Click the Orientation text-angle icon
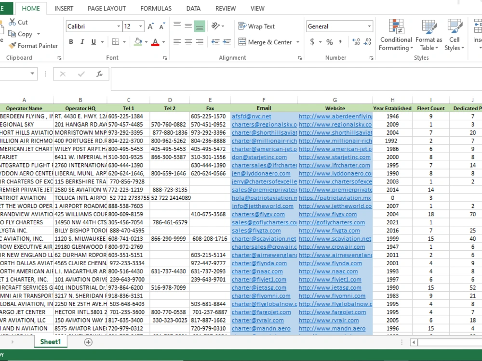 tap(215, 26)
